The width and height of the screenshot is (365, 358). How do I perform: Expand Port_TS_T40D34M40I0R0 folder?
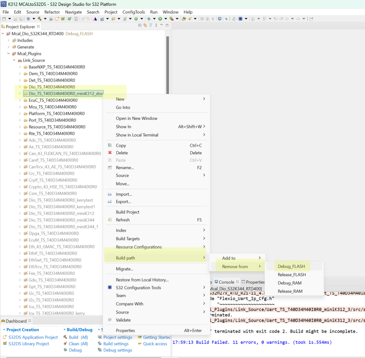pyautogui.click(x=20, y=120)
